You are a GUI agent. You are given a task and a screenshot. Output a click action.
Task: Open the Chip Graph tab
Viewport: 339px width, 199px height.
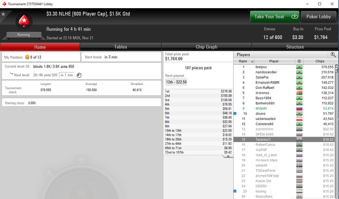(206, 47)
